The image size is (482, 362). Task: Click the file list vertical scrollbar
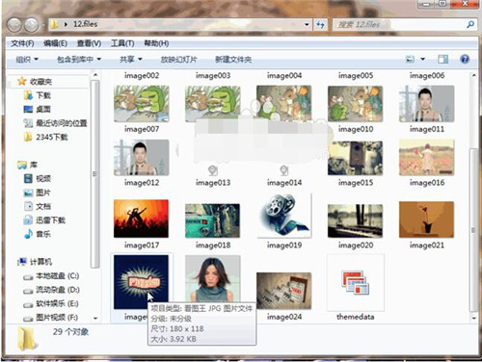tap(473, 230)
